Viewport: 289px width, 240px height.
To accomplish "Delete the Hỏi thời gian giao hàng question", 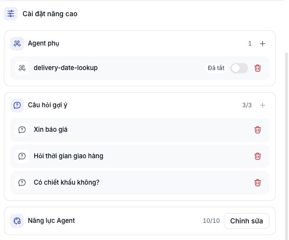I will tap(258, 156).
